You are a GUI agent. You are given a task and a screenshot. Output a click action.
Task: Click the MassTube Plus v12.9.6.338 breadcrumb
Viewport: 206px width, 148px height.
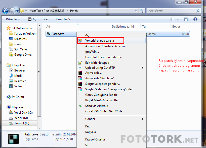(x=47, y=11)
